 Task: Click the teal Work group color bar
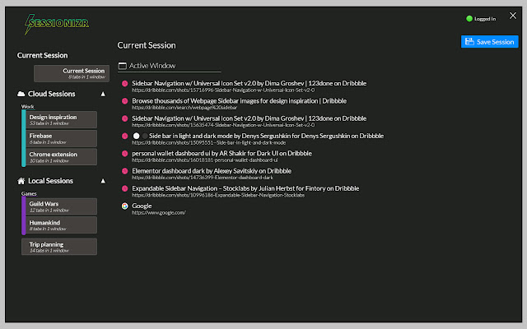pos(24,138)
